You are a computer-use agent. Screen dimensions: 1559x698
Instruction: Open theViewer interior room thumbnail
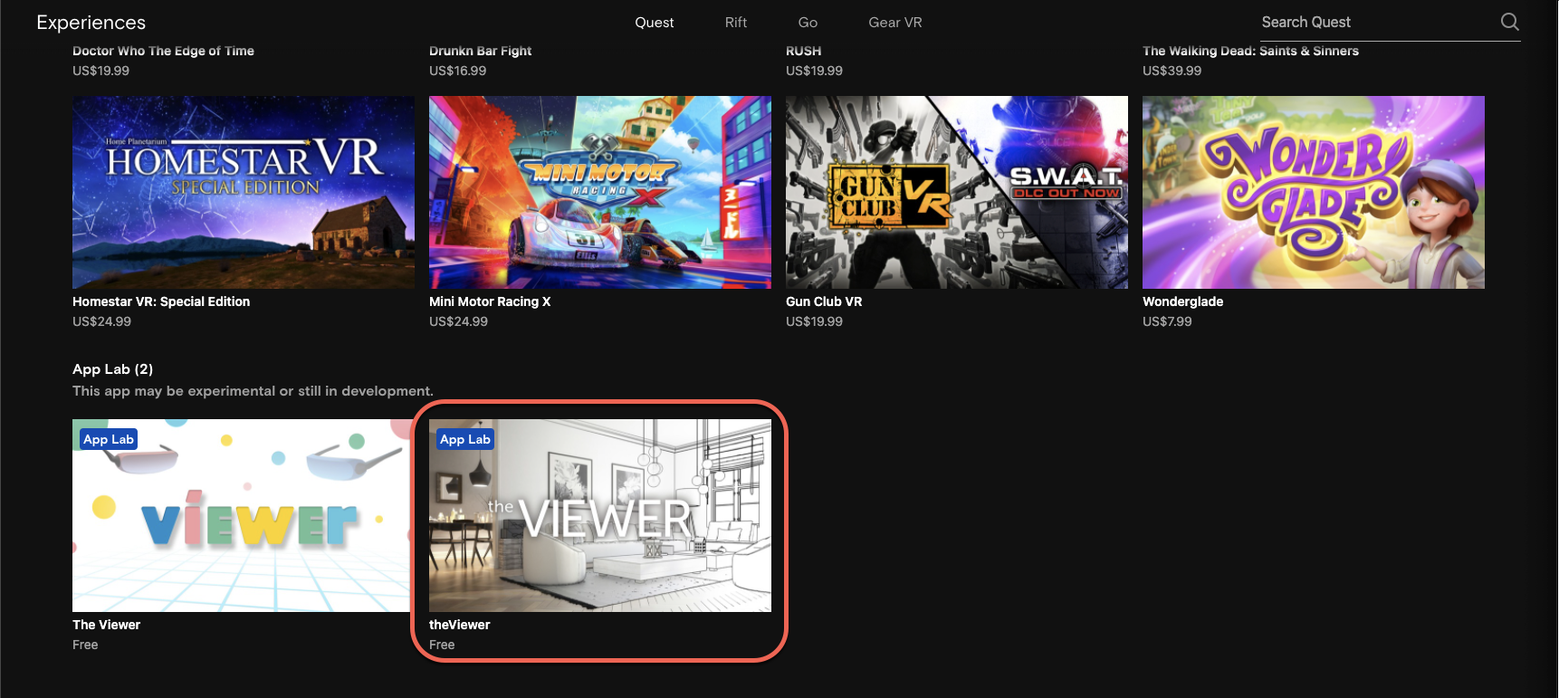pyautogui.click(x=600, y=515)
